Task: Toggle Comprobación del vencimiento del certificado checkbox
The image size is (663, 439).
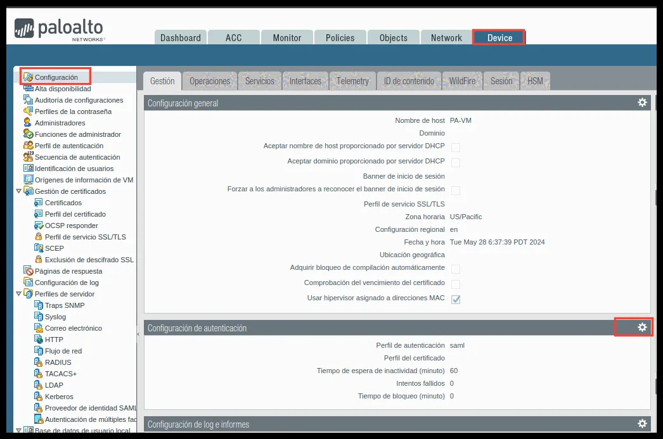Action: (455, 284)
